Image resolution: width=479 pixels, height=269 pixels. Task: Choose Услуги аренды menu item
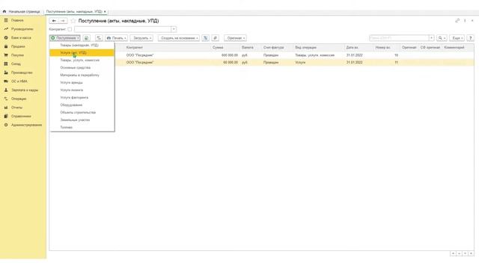coord(82,83)
